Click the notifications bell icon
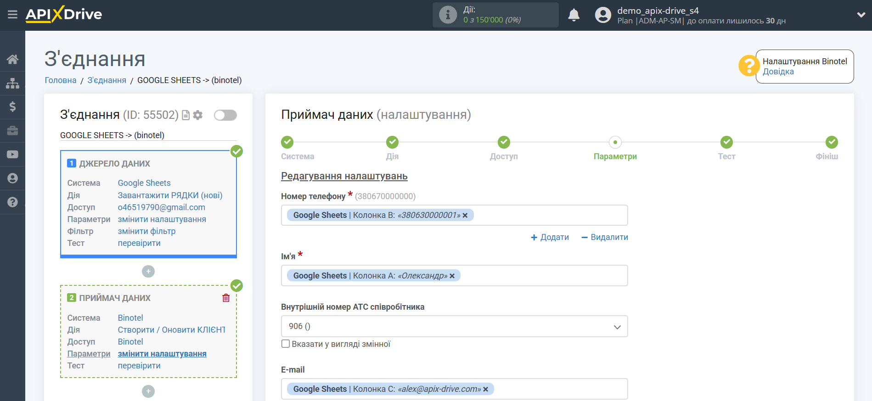872x401 pixels. click(574, 15)
